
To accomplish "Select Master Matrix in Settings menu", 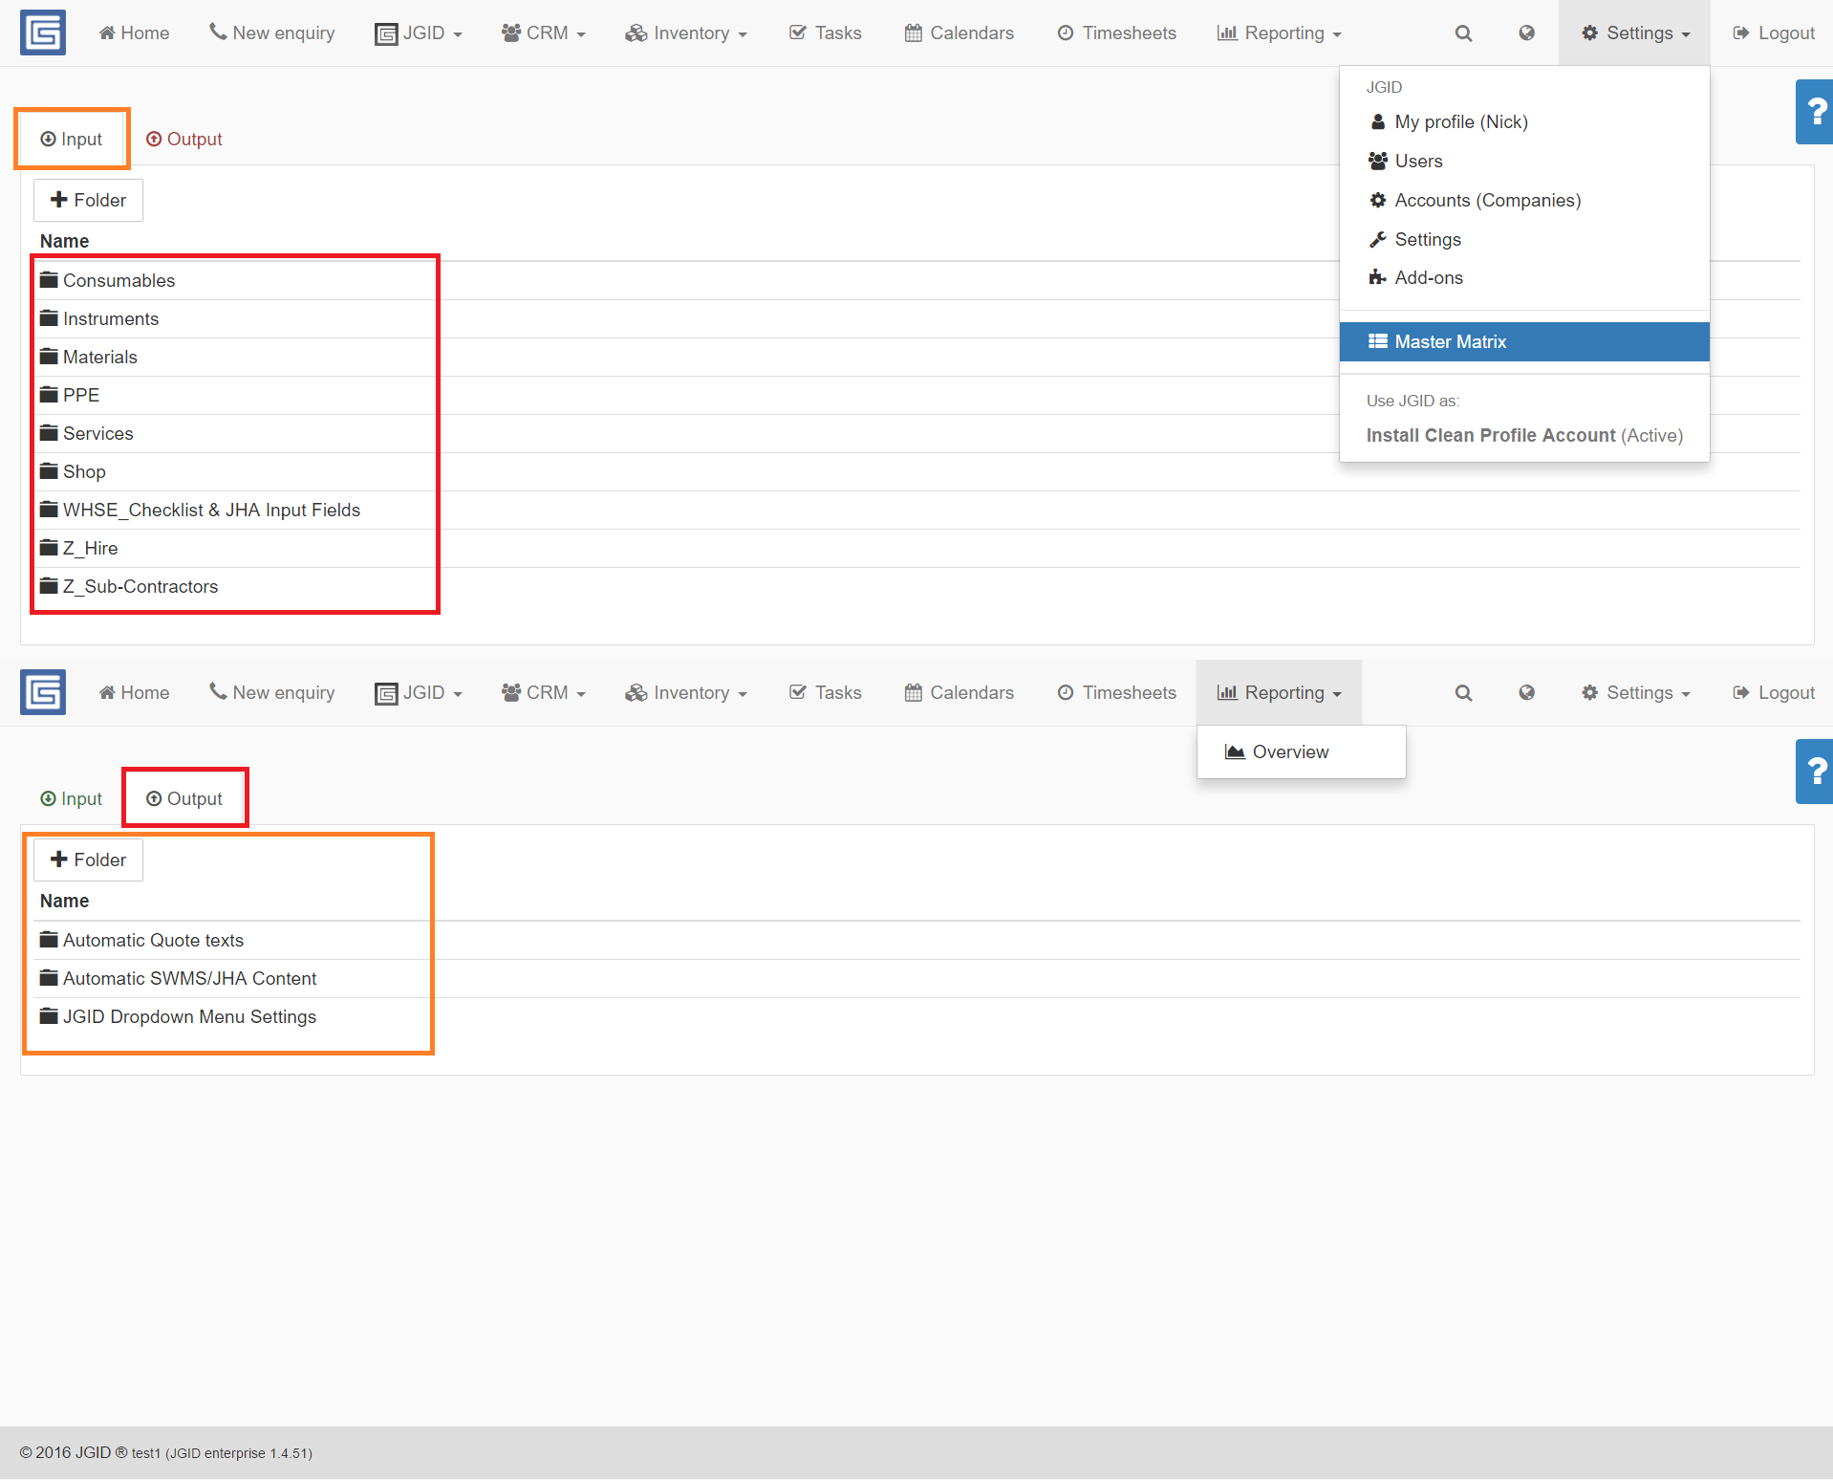I will tap(1524, 341).
